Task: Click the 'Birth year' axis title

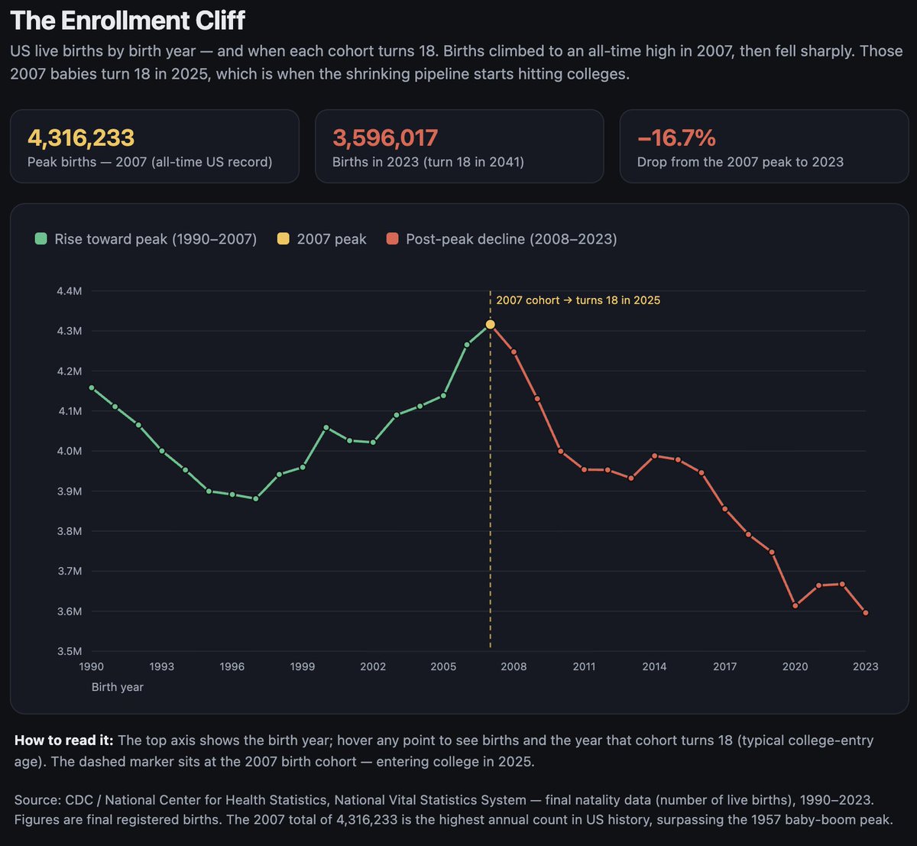Action: pyautogui.click(x=118, y=687)
